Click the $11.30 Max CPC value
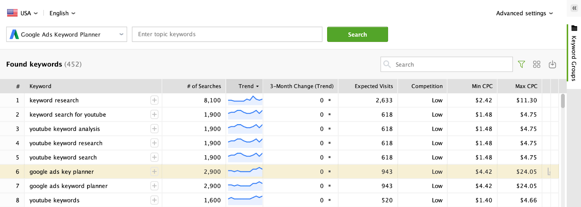Viewport: 581px width, 207px height. (x=527, y=100)
